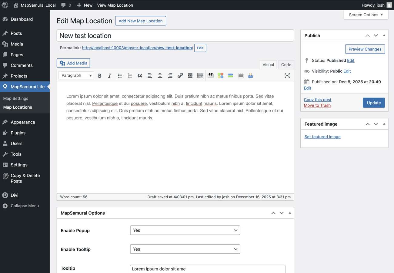Screen dimensions: 394x273
Task: Open the Paragraph format dropdown
Action: 76,76
